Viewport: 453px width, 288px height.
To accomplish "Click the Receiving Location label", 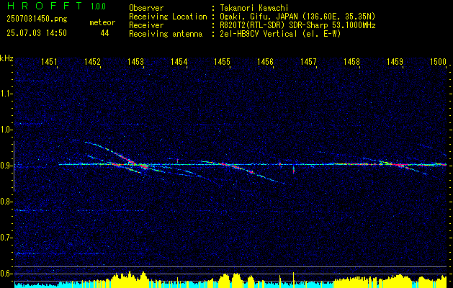I will 168,17.
